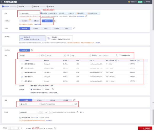This screenshot has height=131, width=154.
Task: Click the red next step button
Action: point(145,128)
